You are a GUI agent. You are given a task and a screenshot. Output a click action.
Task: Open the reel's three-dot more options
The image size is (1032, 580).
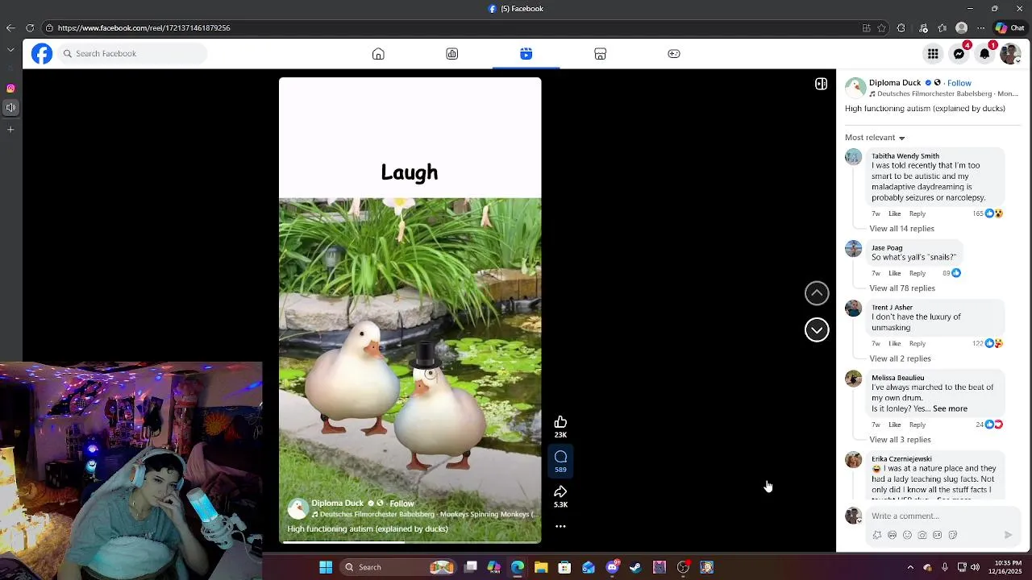coord(560,527)
